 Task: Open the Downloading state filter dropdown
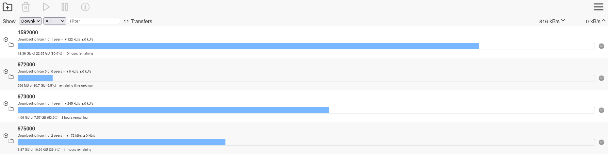coord(30,21)
